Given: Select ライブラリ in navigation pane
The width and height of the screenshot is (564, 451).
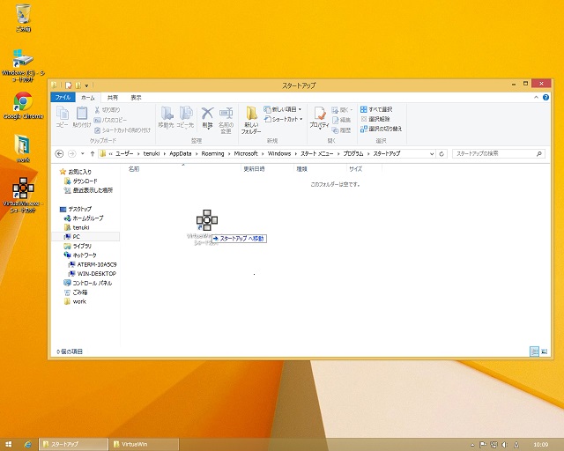Looking at the screenshot, I should coord(81,246).
